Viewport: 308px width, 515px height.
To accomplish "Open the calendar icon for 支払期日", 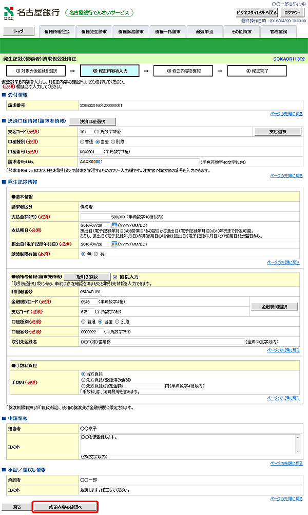I will coord(114,225).
